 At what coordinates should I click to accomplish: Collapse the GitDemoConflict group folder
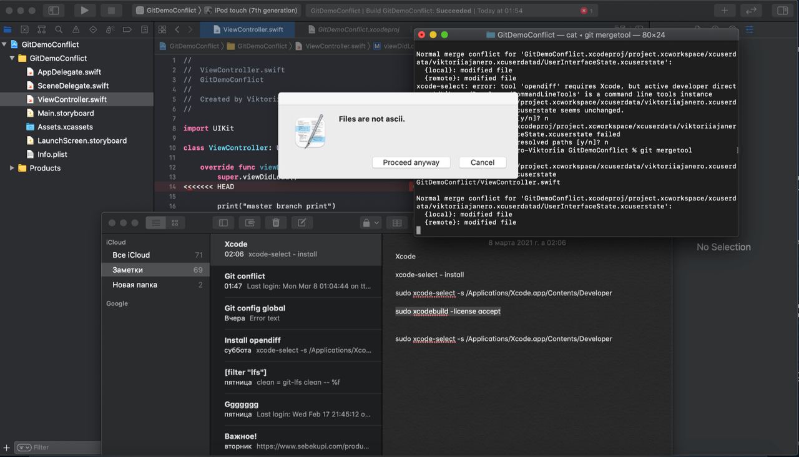tap(12, 58)
